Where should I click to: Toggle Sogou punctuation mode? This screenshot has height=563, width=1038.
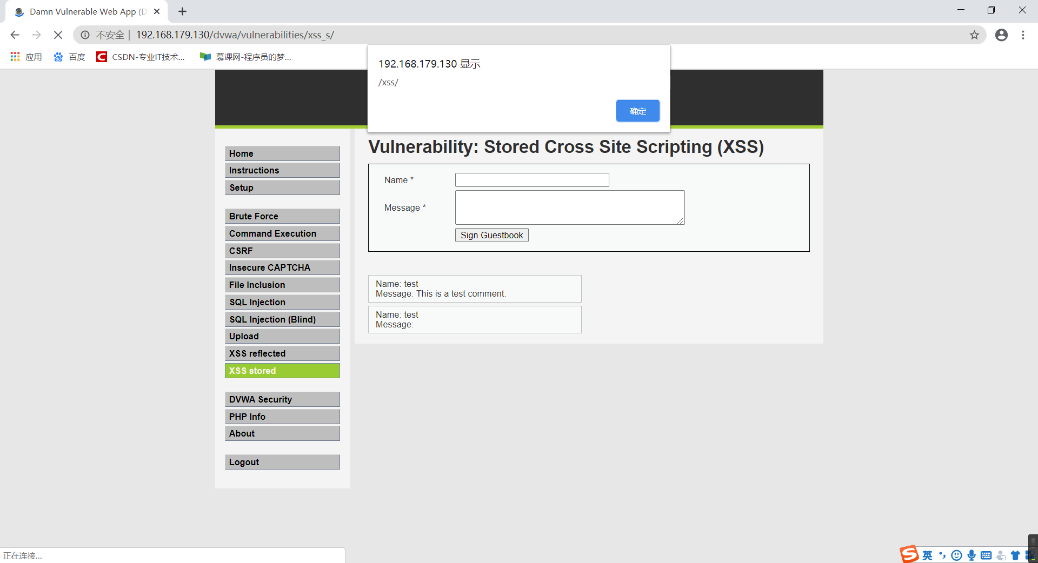[942, 555]
